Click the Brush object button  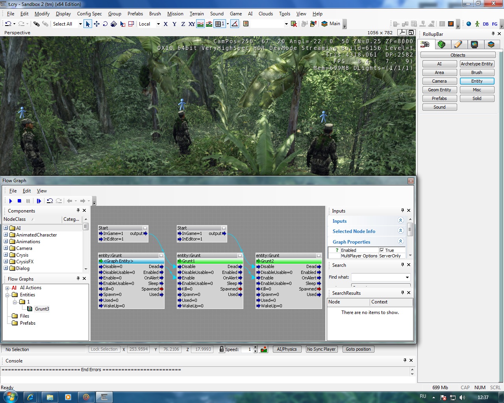[x=477, y=72]
